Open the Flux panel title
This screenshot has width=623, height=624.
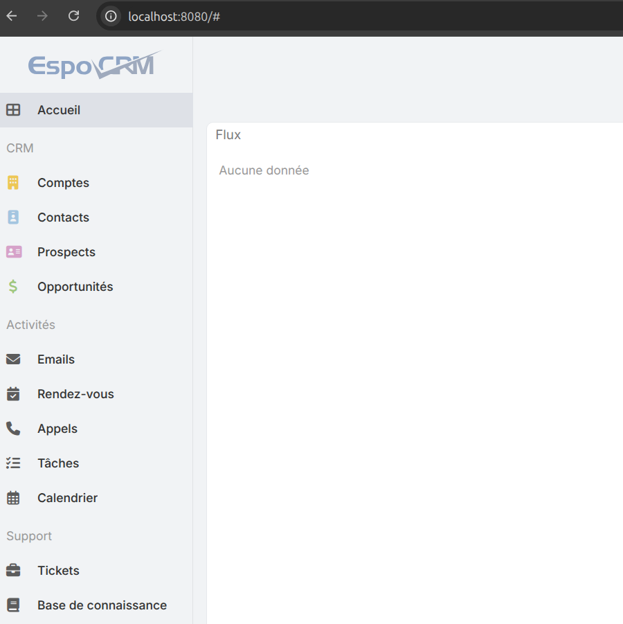(x=228, y=135)
